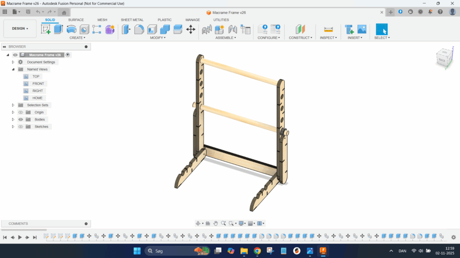Open the Measure tool in Inspect
The height and width of the screenshot is (258, 460).
point(328,30)
